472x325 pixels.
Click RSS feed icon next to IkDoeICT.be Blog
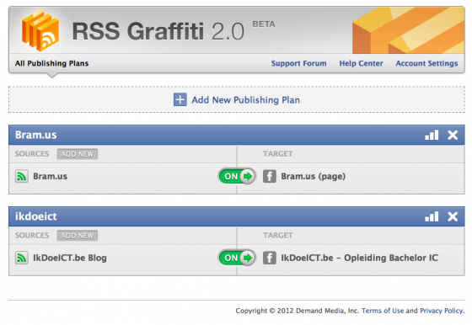[22, 258]
